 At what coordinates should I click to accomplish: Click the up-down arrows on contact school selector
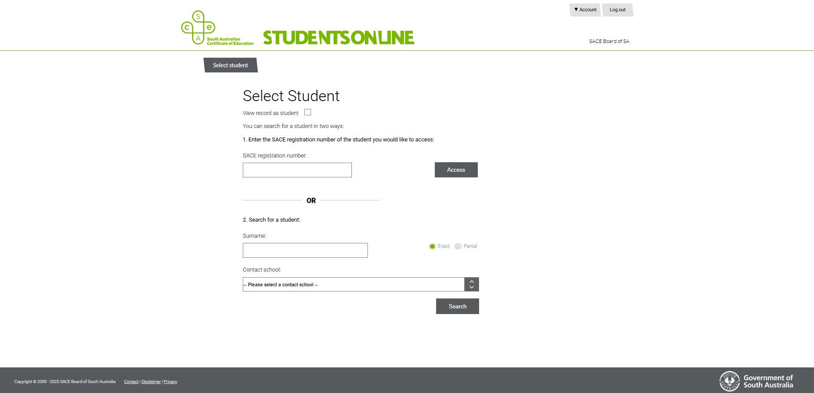click(x=471, y=285)
